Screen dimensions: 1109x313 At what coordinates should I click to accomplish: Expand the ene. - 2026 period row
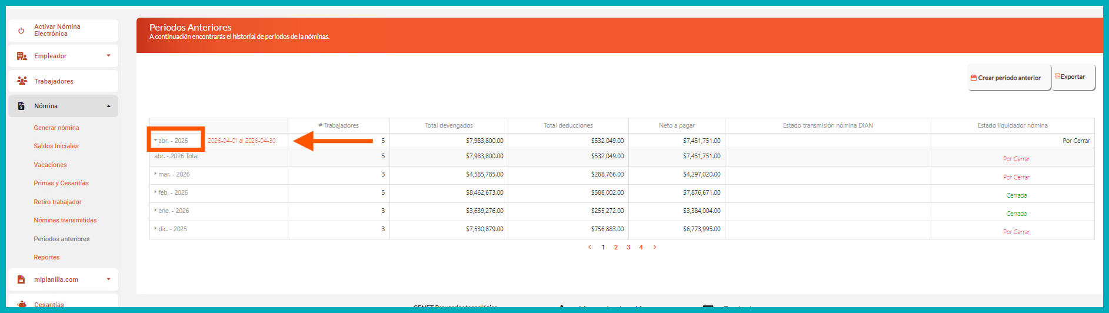click(x=155, y=211)
